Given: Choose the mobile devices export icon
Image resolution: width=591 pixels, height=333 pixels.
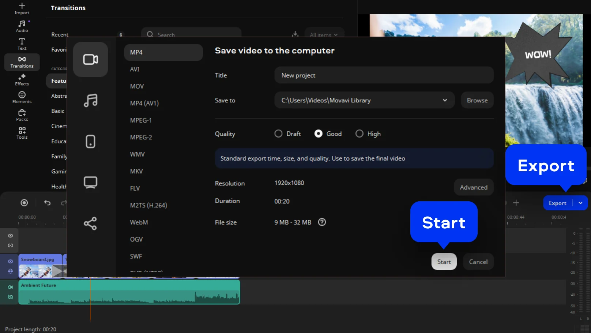Looking at the screenshot, I should pos(90,141).
